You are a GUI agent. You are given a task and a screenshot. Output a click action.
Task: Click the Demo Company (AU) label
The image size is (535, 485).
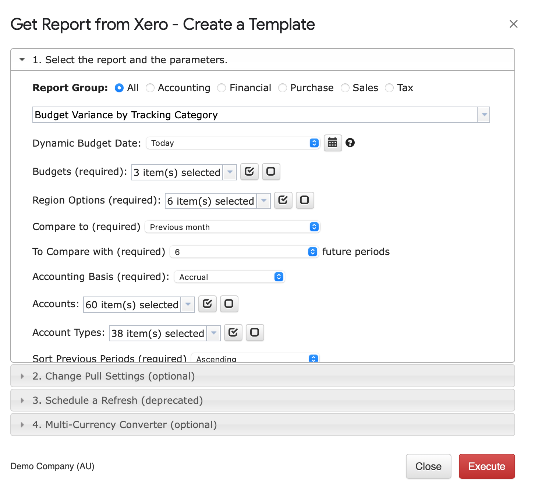(x=52, y=466)
